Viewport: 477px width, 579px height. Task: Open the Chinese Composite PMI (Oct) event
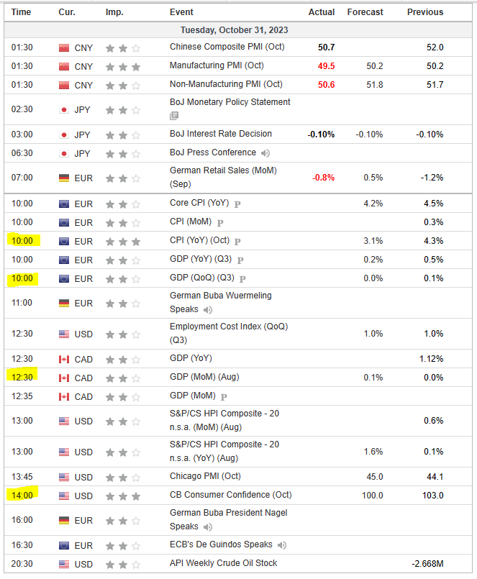point(226,47)
